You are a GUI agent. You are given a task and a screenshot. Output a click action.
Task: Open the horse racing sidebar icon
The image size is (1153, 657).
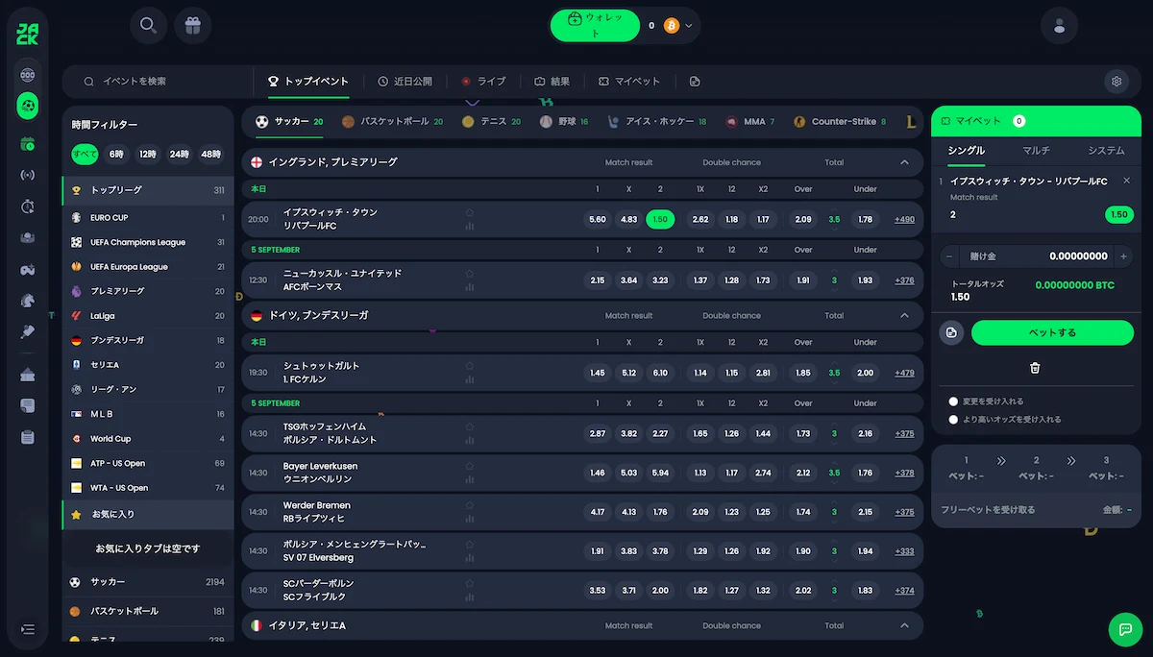[x=28, y=300]
